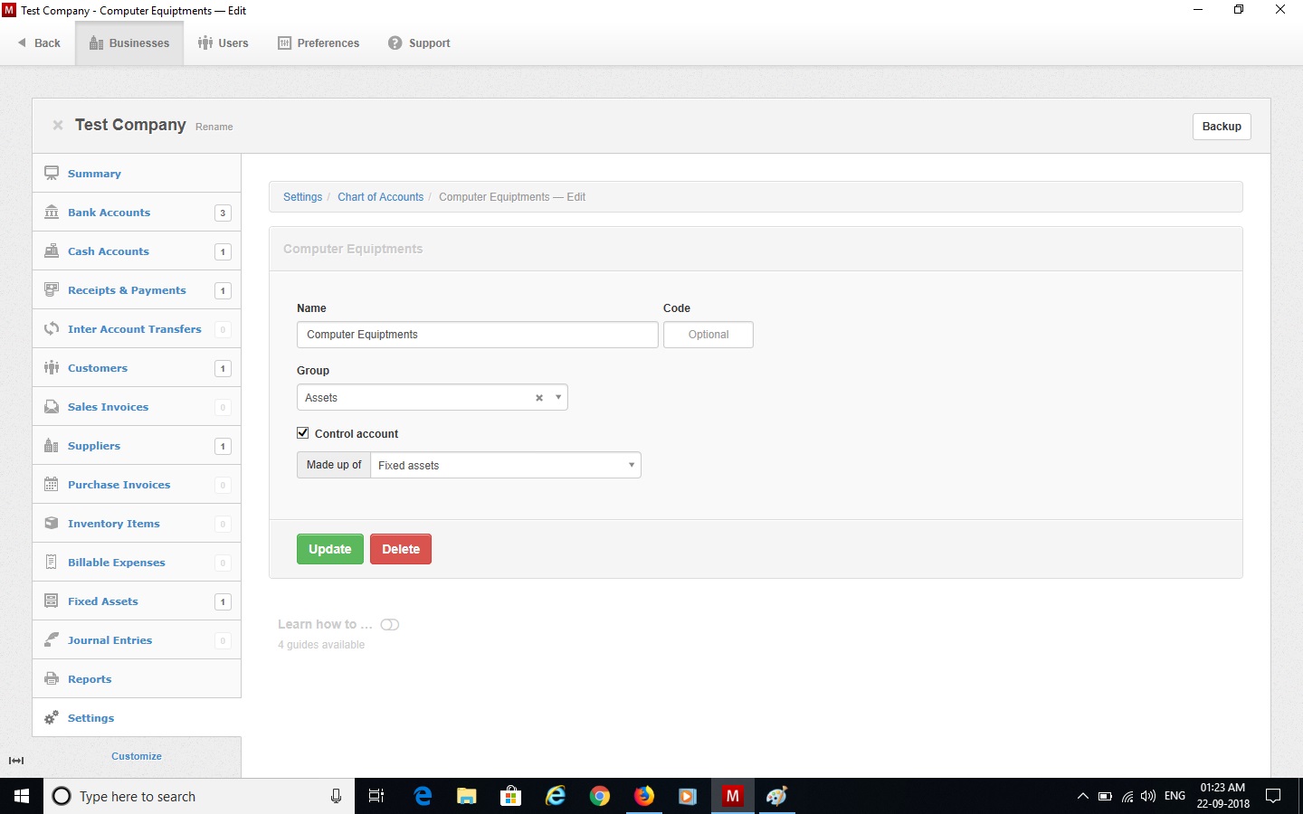Uncheck the Control account checkbox
Viewport: 1303px width, 814px height.
303,433
